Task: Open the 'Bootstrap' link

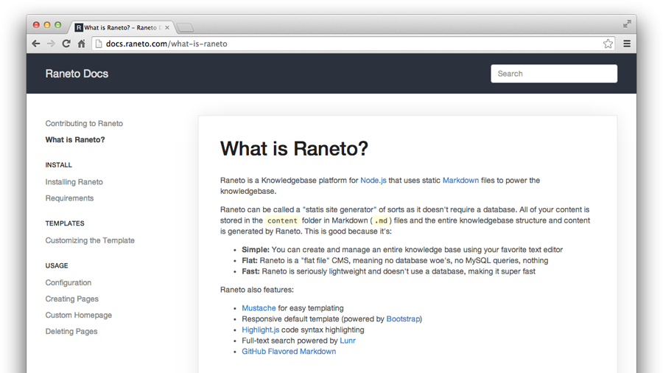Action: click(403, 319)
